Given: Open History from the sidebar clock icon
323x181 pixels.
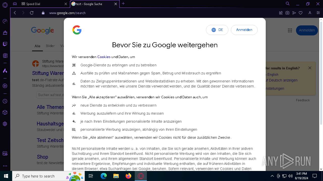Looking at the screenshot, I should point(5,101).
